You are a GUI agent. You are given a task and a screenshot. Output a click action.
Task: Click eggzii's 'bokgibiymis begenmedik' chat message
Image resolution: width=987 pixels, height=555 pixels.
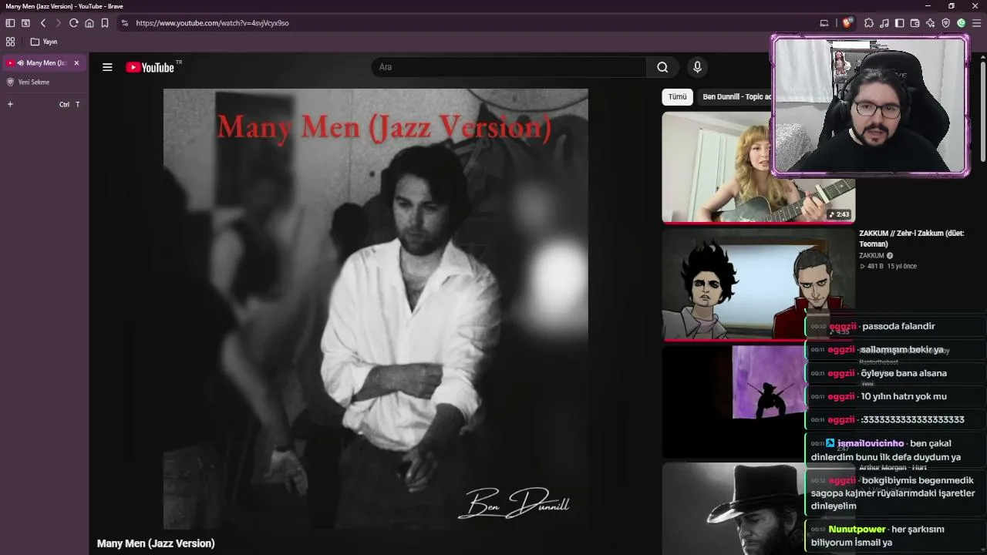click(x=894, y=493)
